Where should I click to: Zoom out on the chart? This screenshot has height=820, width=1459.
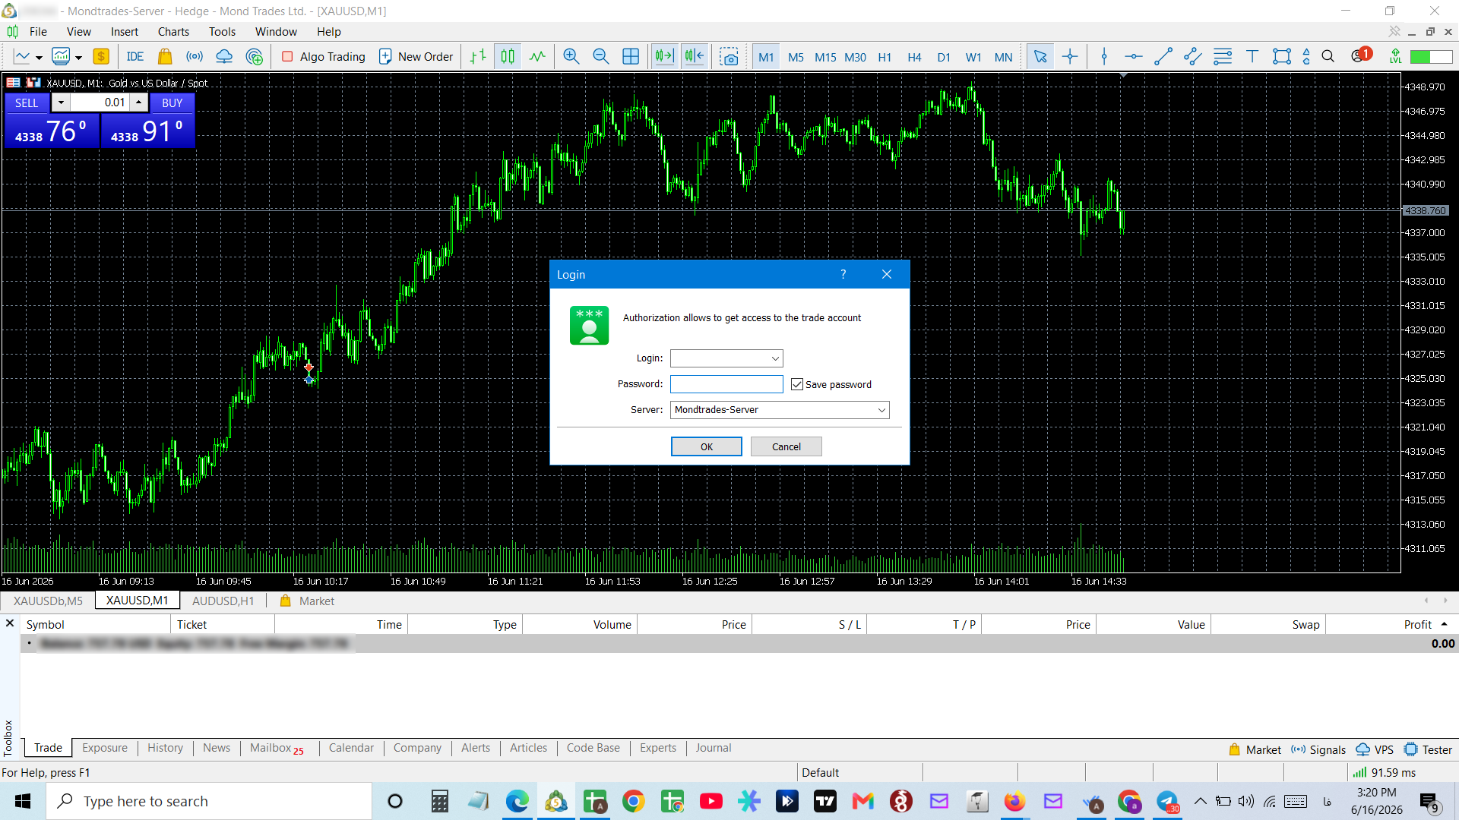[x=600, y=57]
